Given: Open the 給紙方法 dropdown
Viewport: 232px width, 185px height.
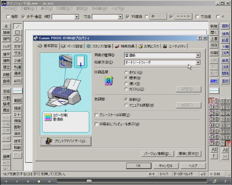Looking at the screenshot, I should pyautogui.click(x=198, y=62).
